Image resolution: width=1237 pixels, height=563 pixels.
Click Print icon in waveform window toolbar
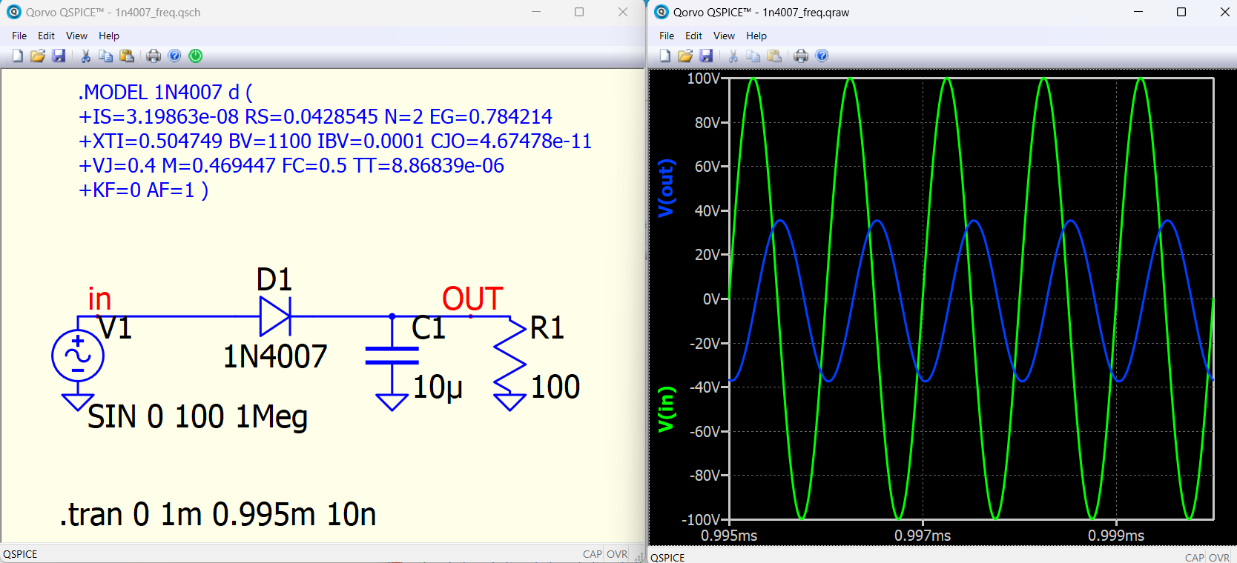click(801, 56)
